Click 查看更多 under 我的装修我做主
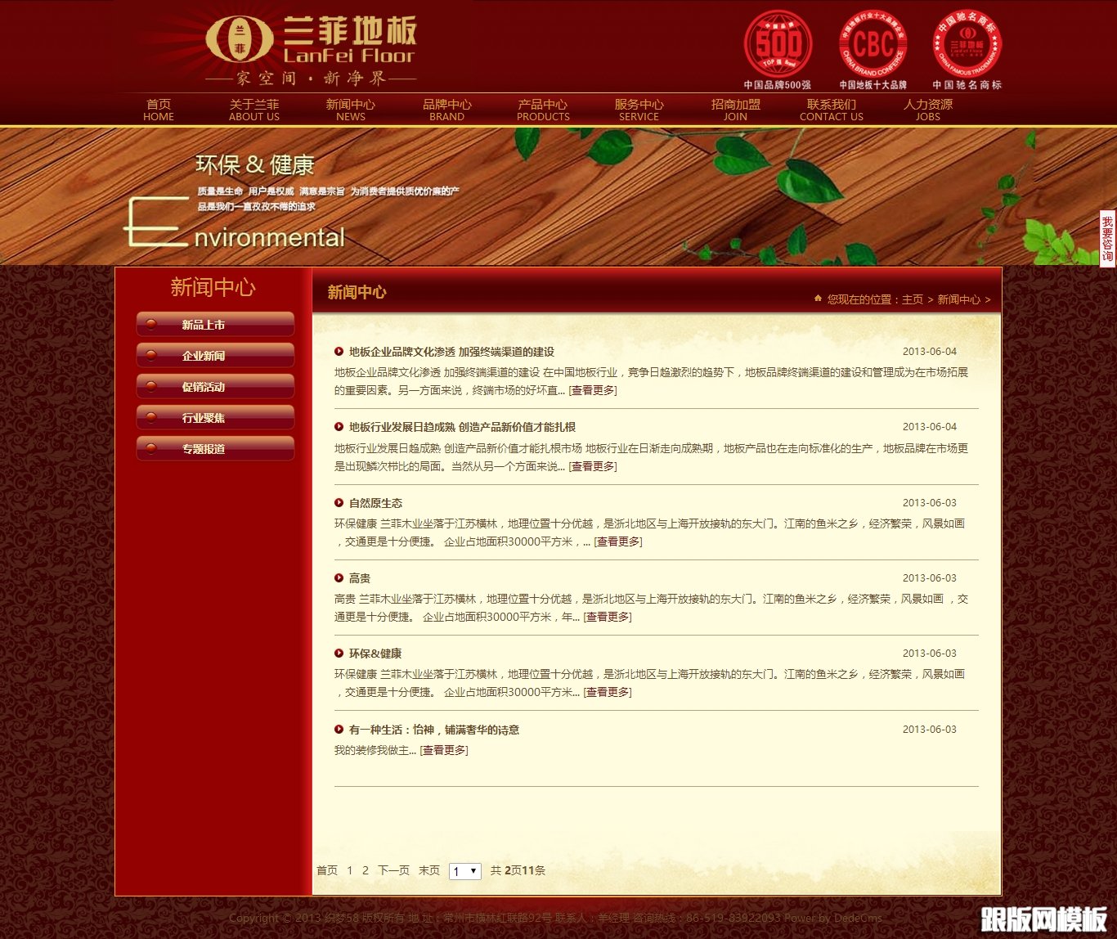This screenshot has height=939, width=1117. pyautogui.click(x=444, y=750)
